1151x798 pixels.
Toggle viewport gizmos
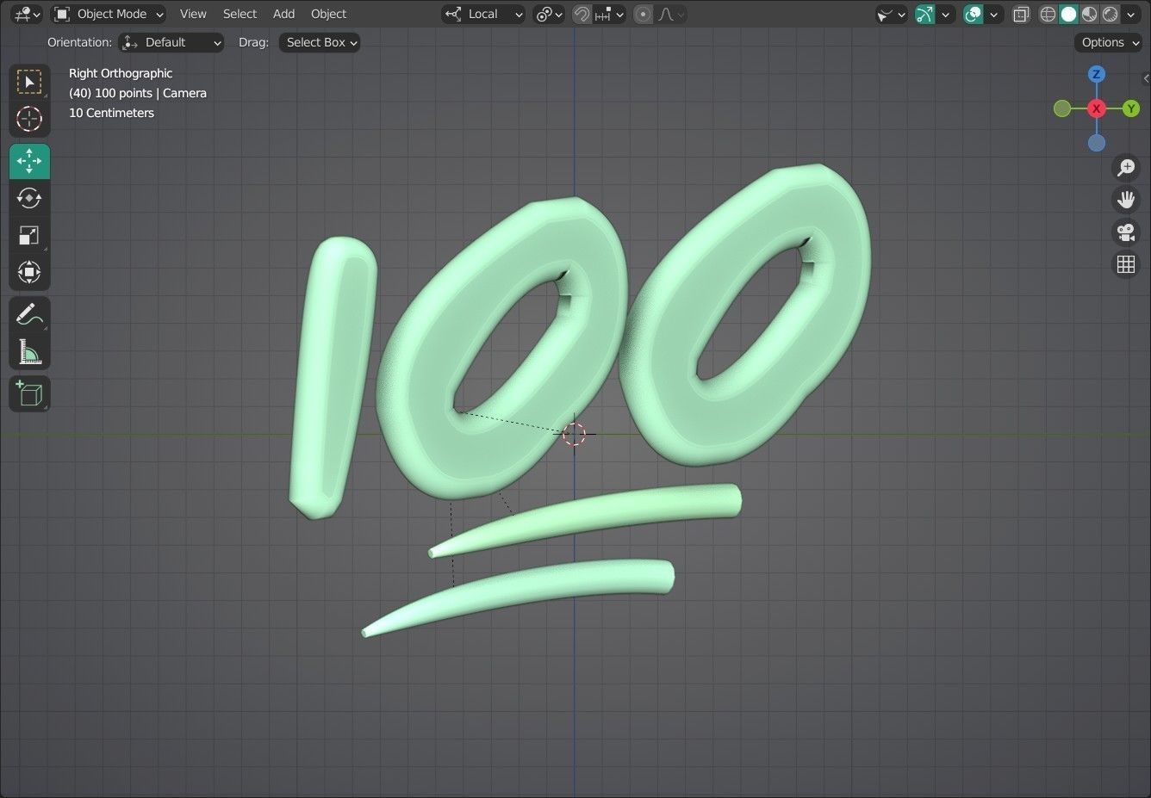coord(924,14)
